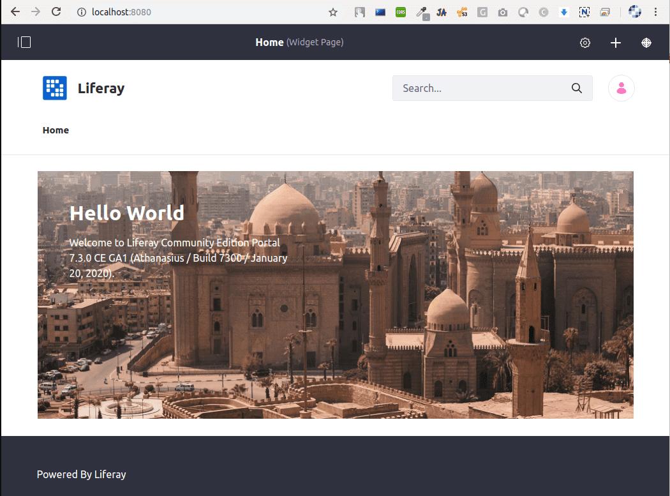Image resolution: width=670 pixels, height=496 pixels.
Task: Go back to the previous browser page
Action: [15, 12]
